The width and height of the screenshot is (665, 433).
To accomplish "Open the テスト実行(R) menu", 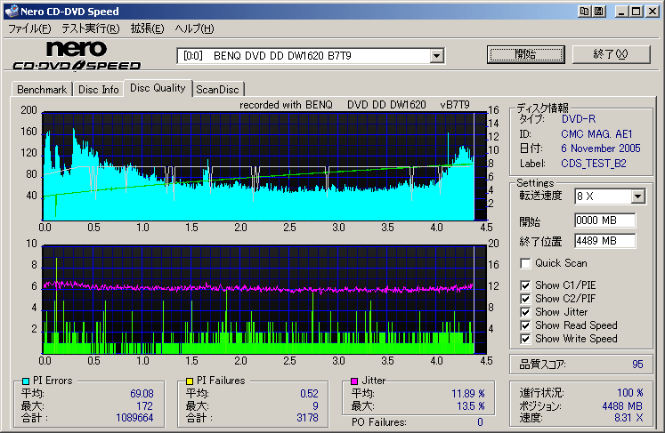I will pyautogui.click(x=91, y=28).
